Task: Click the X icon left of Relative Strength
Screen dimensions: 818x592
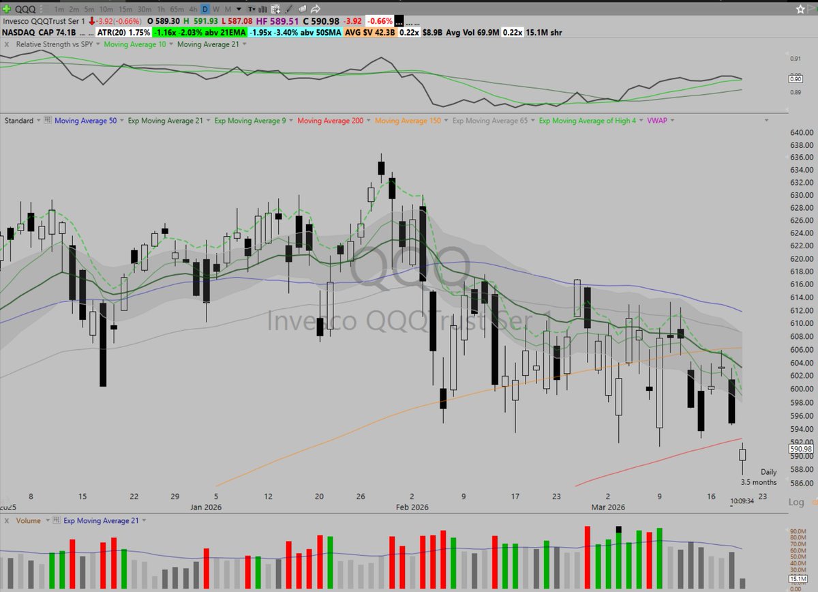Action: pyautogui.click(x=7, y=44)
